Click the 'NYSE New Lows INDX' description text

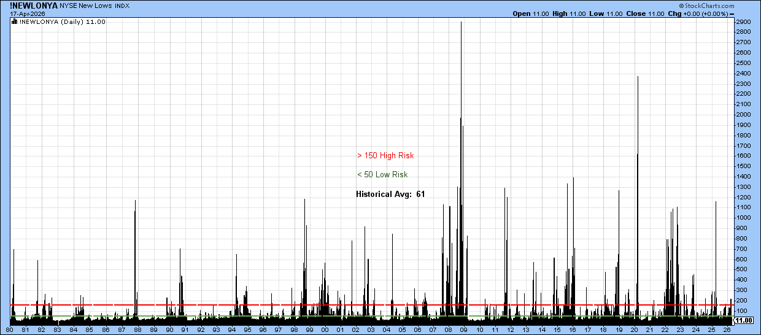coord(95,6)
